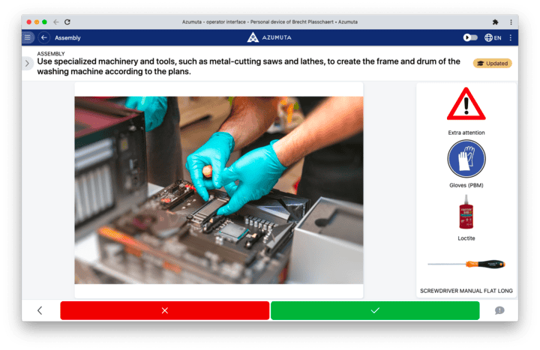Click the Updated badge
The image size is (540, 350).
pos(493,63)
